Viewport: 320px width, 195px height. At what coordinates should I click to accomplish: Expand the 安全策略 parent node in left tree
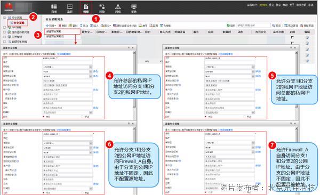point(4,18)
